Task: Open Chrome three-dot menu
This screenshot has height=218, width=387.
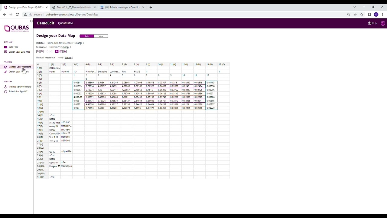Action: [382, 15]
